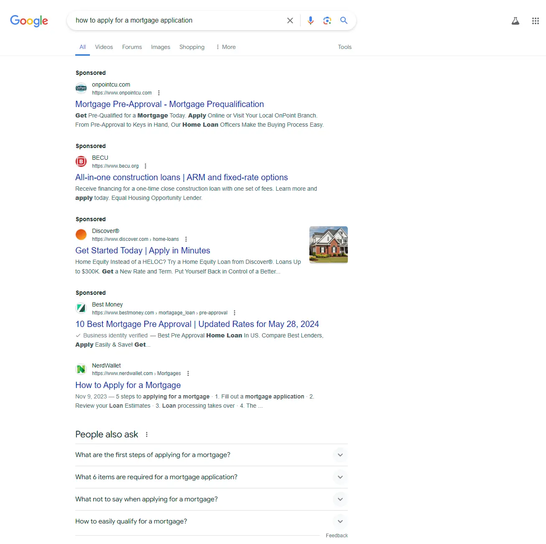This screenshot has height=544, width=546.
Task: Open three-dot menu for Best Money ad
Action: (235, 313)
